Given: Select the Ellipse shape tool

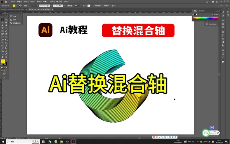Looking at the screenshot, I should tap(3, 31).
